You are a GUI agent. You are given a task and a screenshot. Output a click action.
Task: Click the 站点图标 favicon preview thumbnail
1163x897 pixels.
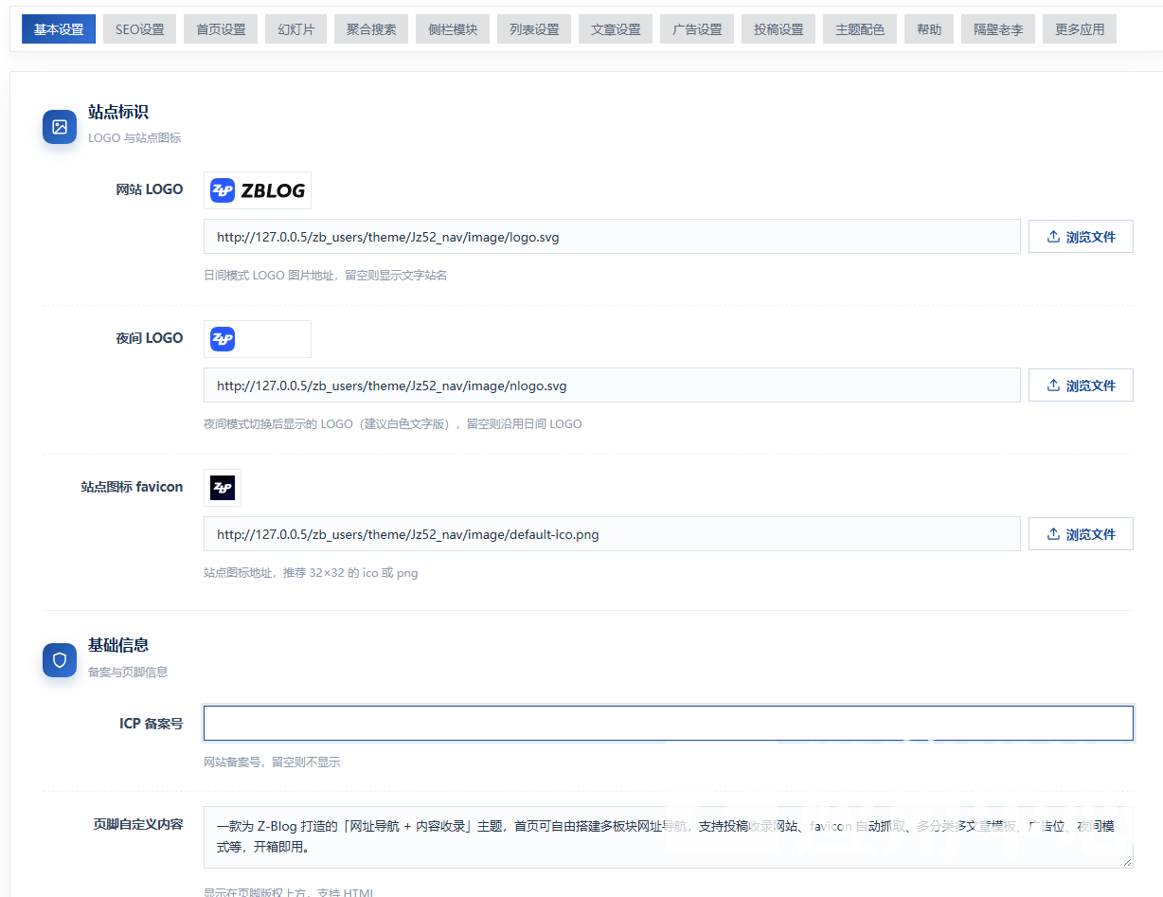223,488
